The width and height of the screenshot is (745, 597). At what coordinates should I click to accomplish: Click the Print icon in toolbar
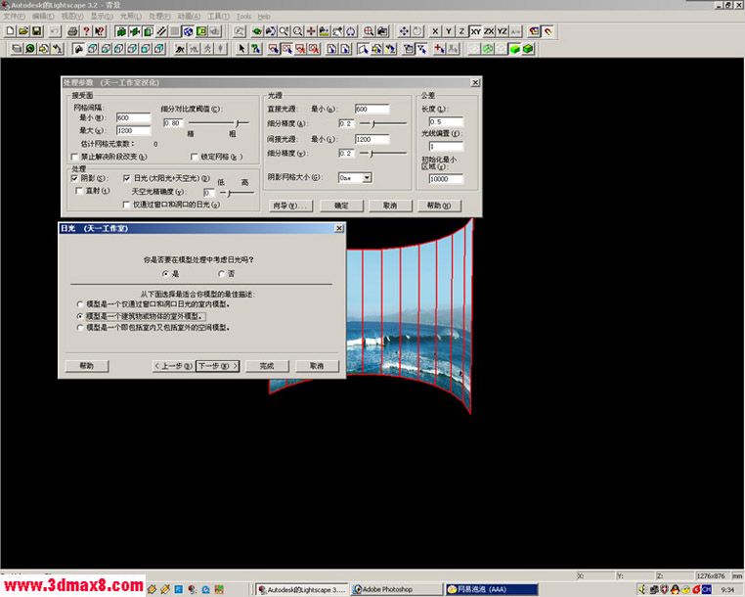point(72,31)
